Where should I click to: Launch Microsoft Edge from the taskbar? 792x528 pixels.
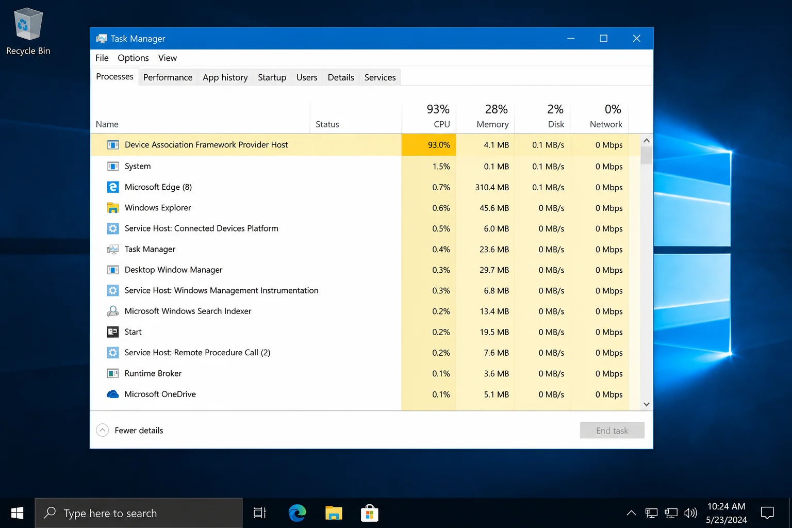[297, 513]
